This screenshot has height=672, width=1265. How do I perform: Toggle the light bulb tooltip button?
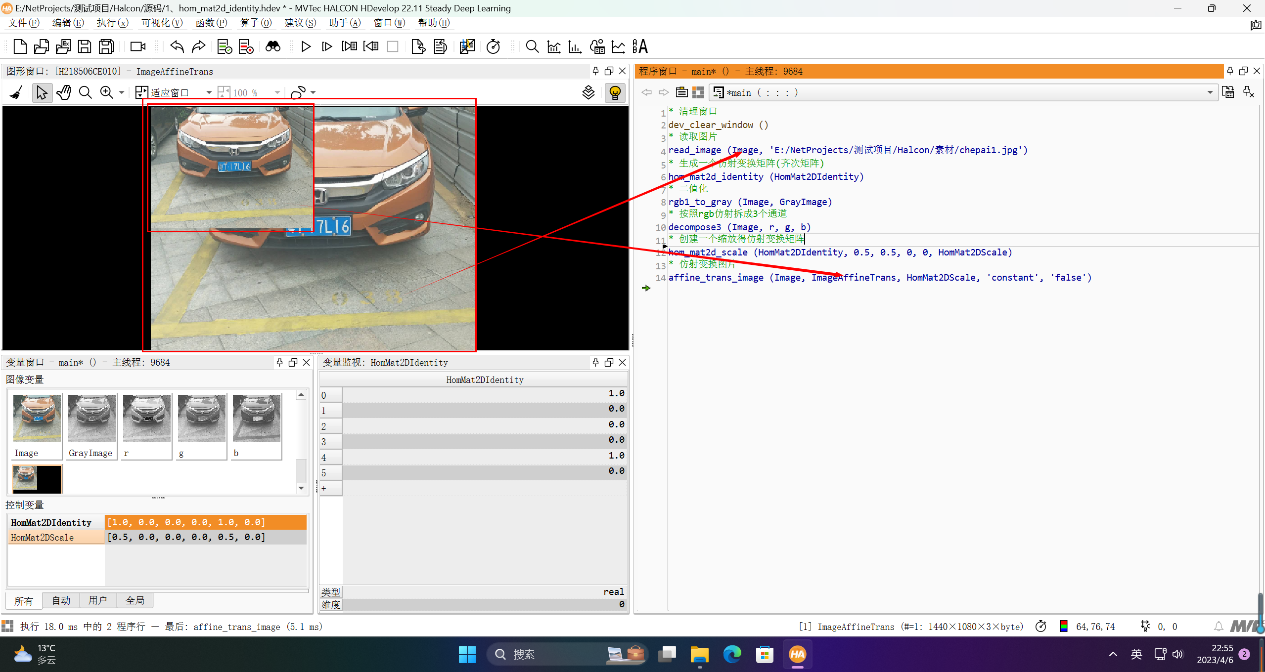pos(615,92)
